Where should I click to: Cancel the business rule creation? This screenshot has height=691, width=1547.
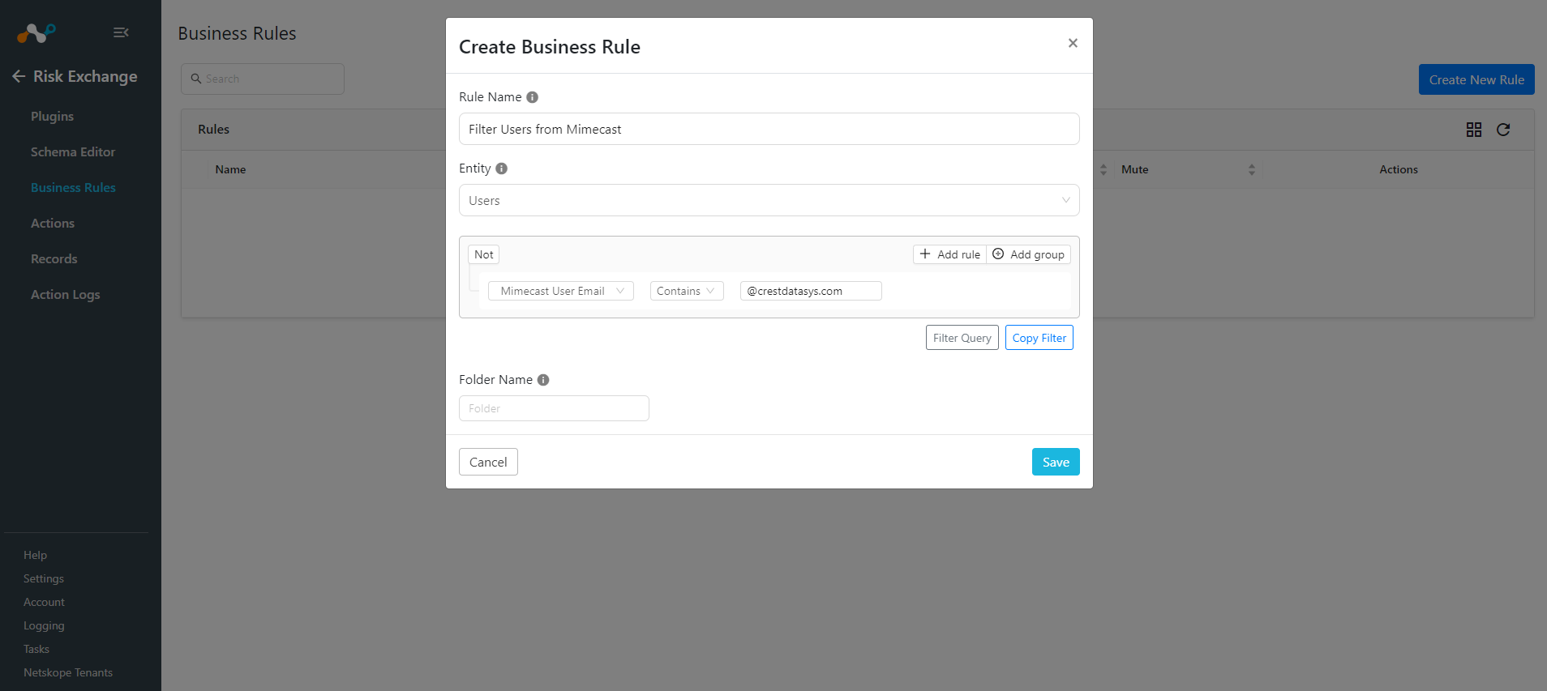(x=488, y=462)
